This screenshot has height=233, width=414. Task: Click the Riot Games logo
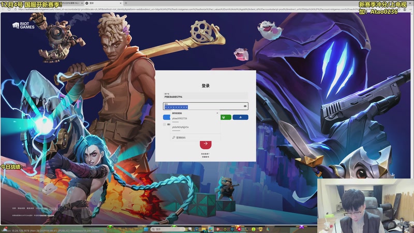[x=23, y=25]
